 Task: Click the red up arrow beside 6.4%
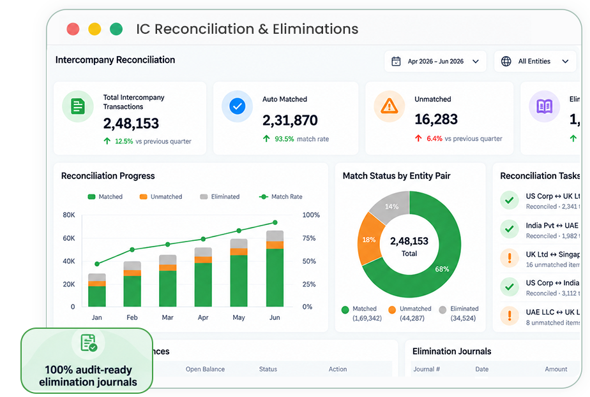click(x=418, y=138)
